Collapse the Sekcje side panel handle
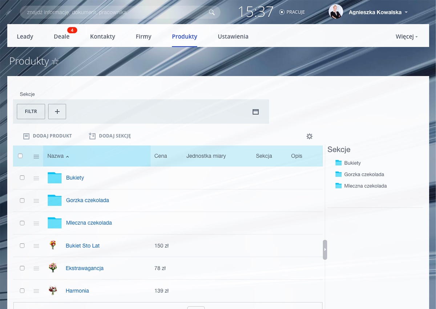436x309 pixels. (x=325, y=249)
